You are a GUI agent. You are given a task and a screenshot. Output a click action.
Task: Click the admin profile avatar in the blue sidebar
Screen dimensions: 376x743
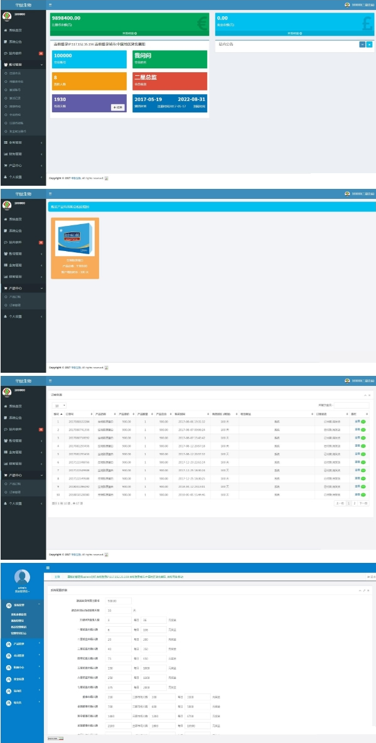pyautogui.click(x=23, y=577)
